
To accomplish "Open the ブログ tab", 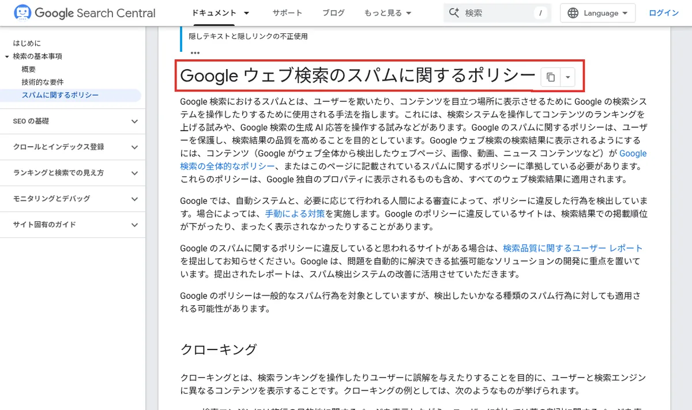I will click(x=333, y=13).
